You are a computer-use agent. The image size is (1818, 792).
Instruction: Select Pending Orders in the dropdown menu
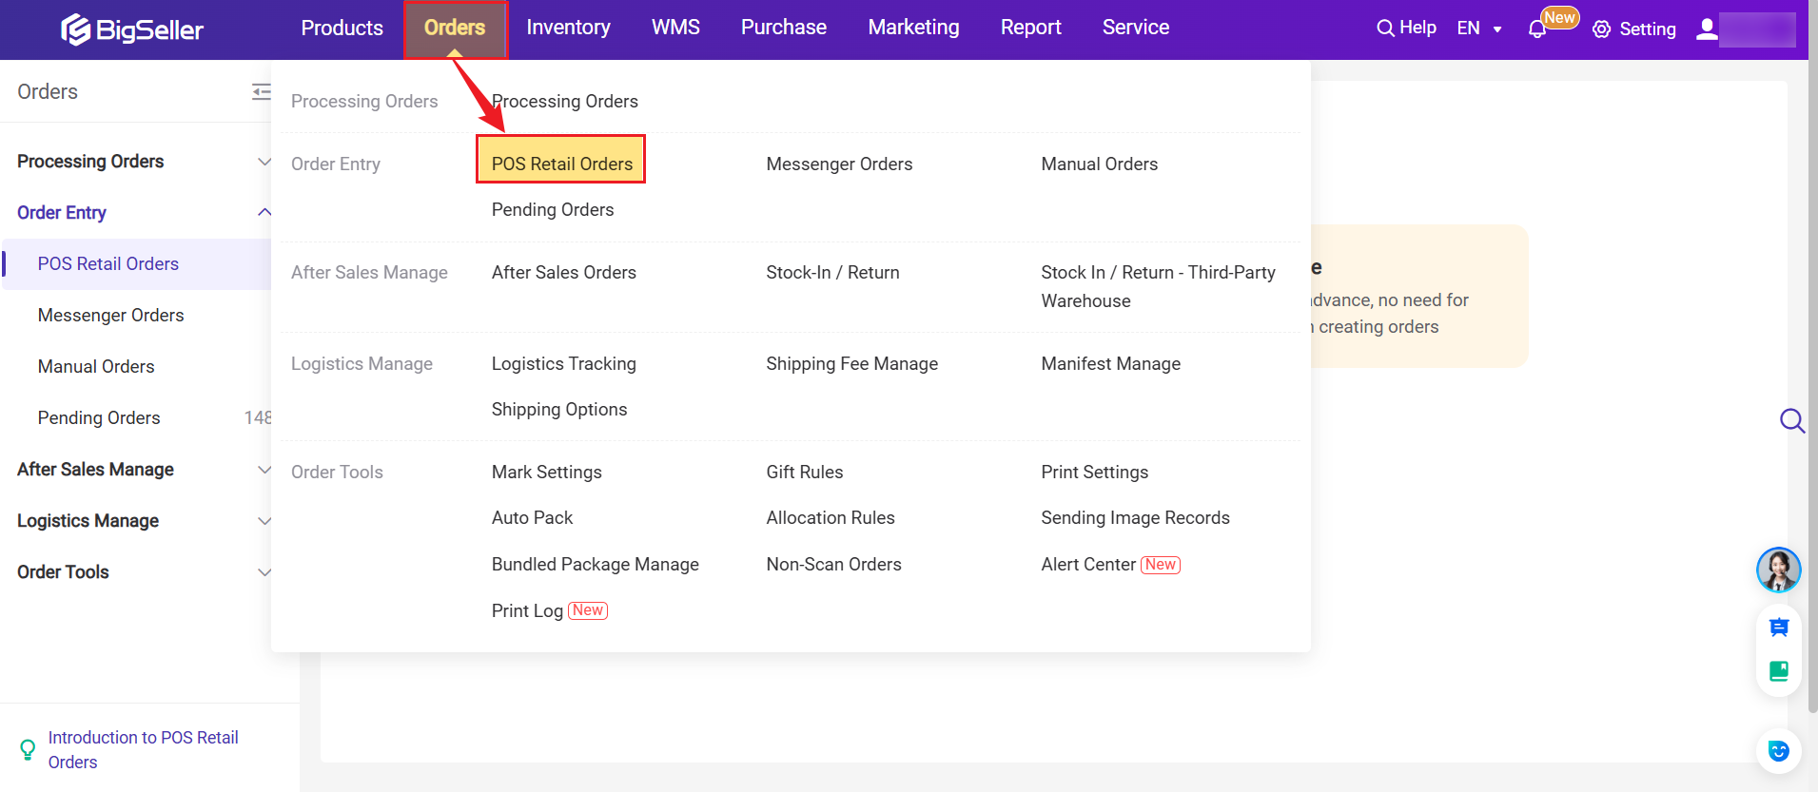coord(553,209)
